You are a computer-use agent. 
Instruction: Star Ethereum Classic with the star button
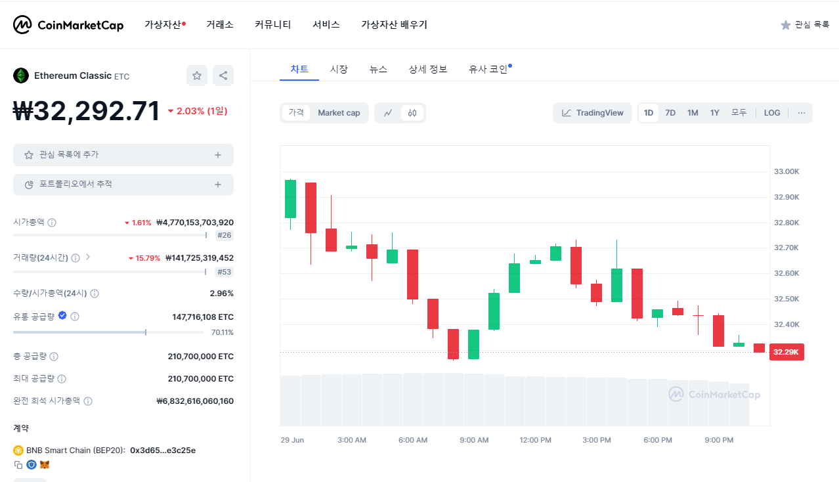tap(197, 76)
